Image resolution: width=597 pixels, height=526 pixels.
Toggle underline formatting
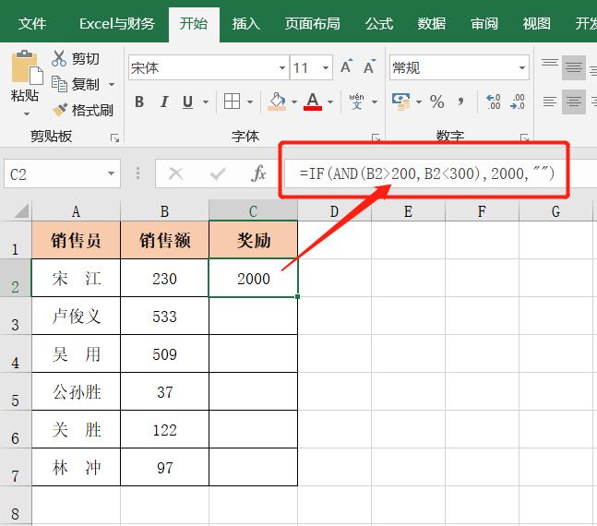187,102
